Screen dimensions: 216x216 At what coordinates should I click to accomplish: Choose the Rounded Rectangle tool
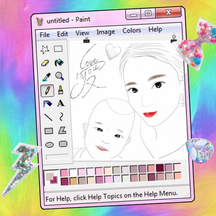click(x=63, y=144)
